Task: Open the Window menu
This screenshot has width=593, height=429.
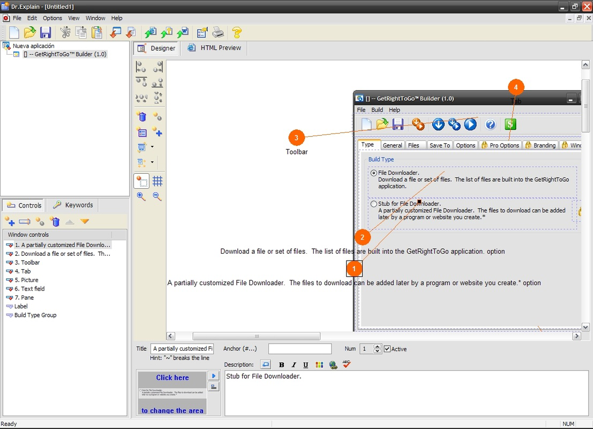Action: tap(95, 18)
